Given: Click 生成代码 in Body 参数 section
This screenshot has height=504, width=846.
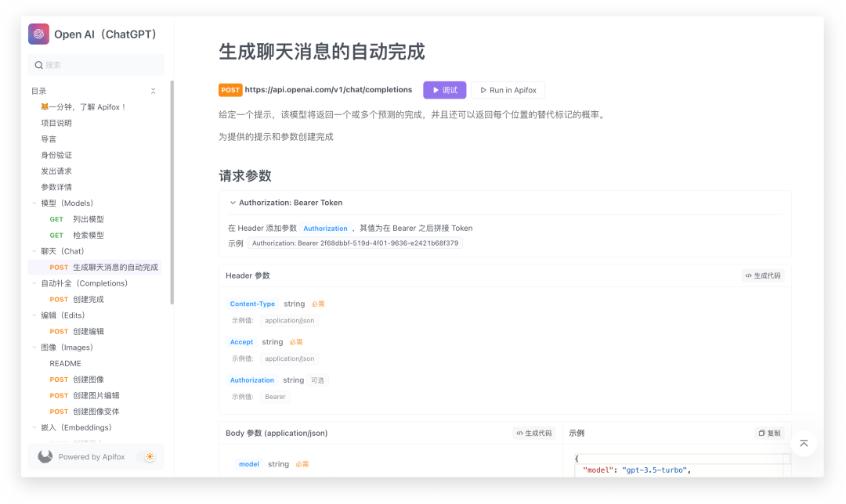Looking at the screenshot, I should click(533, 433).
